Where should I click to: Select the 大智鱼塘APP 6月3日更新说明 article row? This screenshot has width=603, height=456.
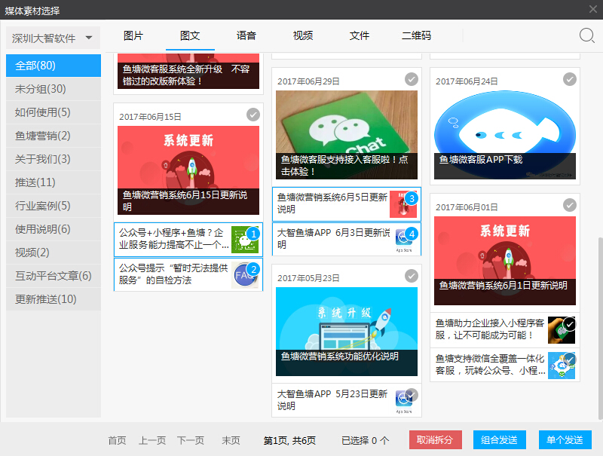tap(347, 239)
